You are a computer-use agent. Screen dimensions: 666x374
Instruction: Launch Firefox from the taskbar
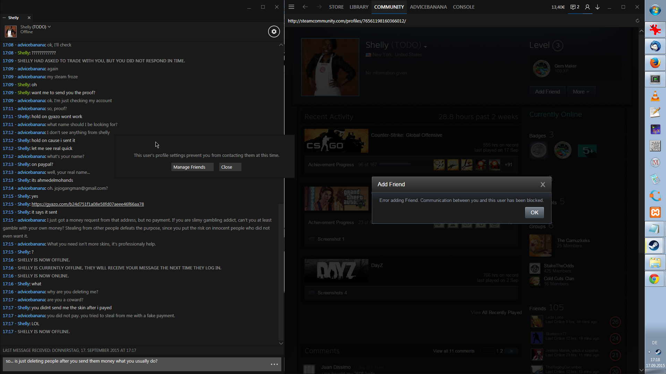coord(655,63)
